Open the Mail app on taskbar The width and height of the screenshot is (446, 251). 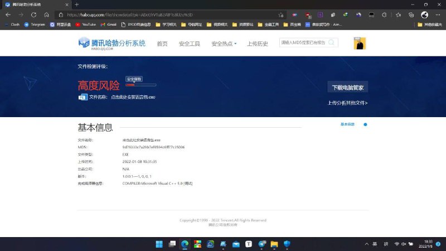(x=236, y=244)
